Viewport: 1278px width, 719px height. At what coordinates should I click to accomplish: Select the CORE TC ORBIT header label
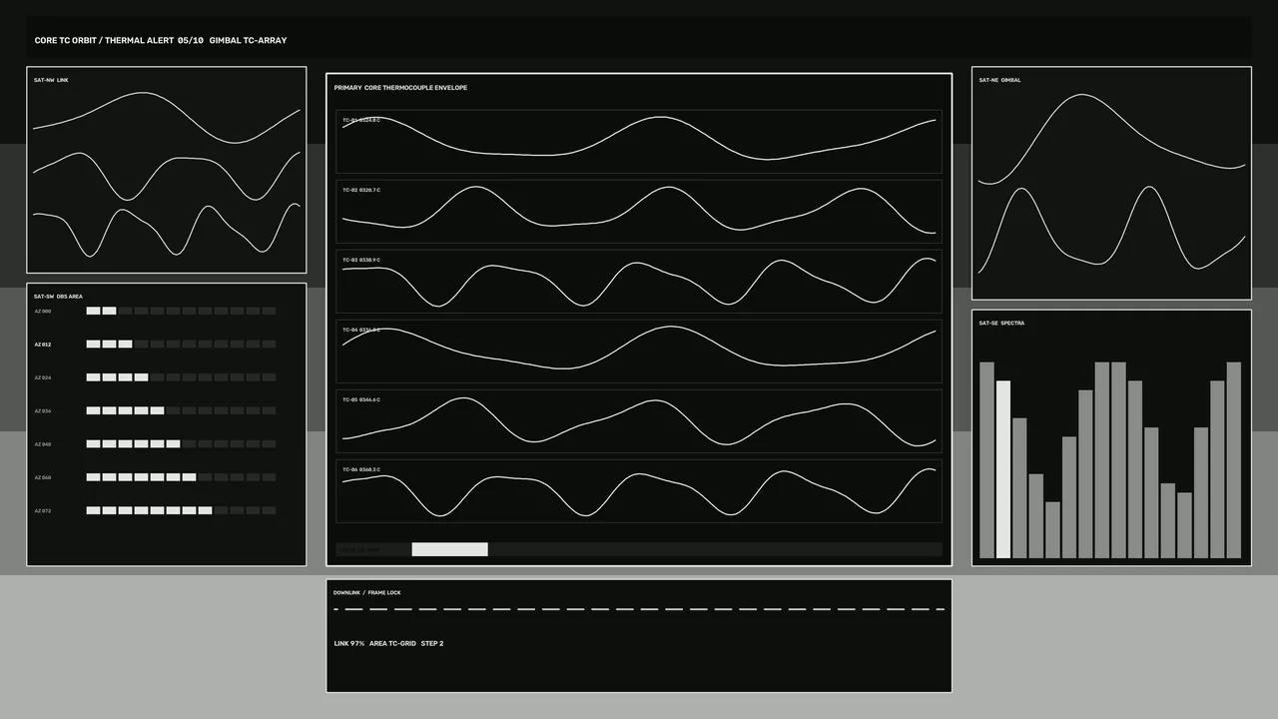tap(66, 41)
